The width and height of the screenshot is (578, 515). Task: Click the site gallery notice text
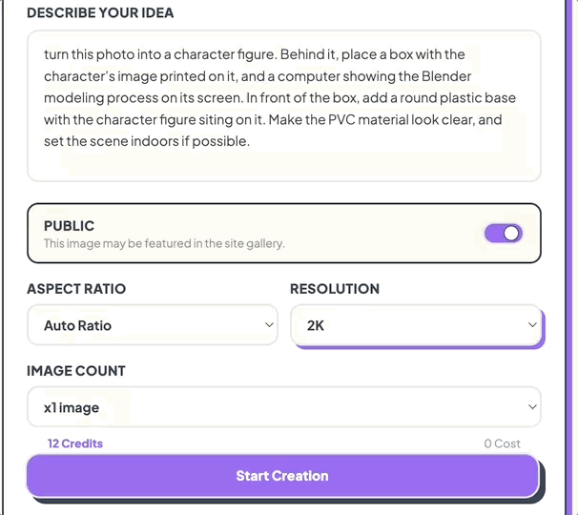coord(164,244)
